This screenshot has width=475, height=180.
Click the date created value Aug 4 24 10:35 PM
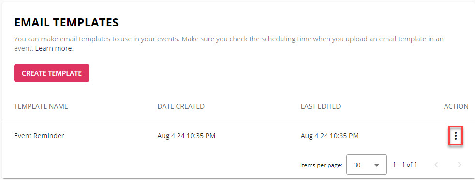[x=186, y=136]
